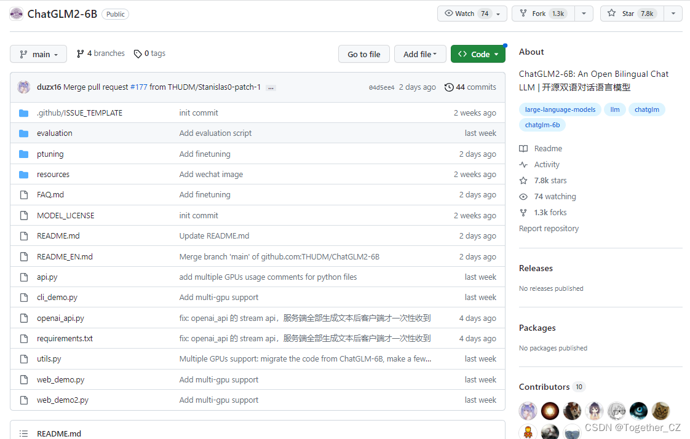The image size is (690, 439).
Task: Open the resources folder
Action: pyautogui.click(x=54, y=175)
